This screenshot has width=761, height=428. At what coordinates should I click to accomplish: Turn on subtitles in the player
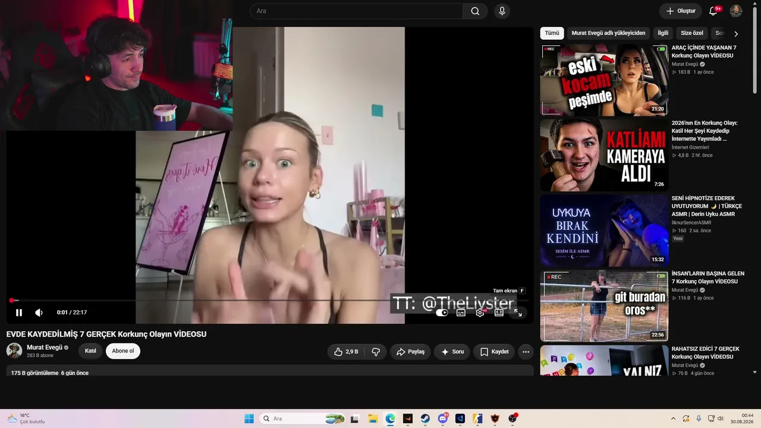coord(461,313)
